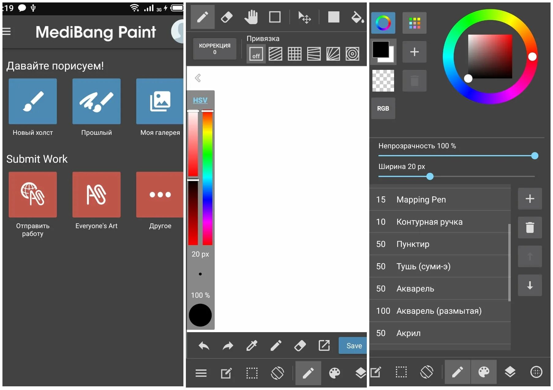Select the Bucket fill tool
This screenshot has height=390, width=553.
coord(357,17)
